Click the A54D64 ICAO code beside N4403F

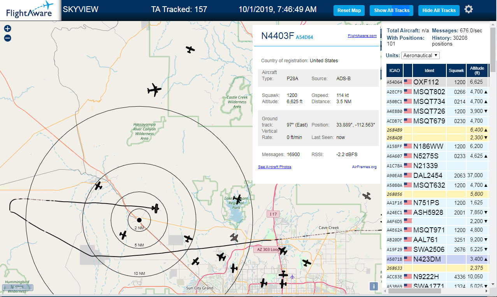point(304,37)
